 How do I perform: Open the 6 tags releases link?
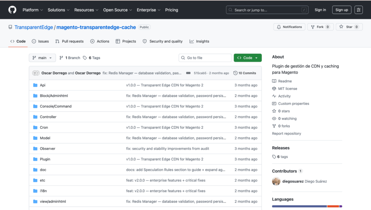click(x=280, y=157)
